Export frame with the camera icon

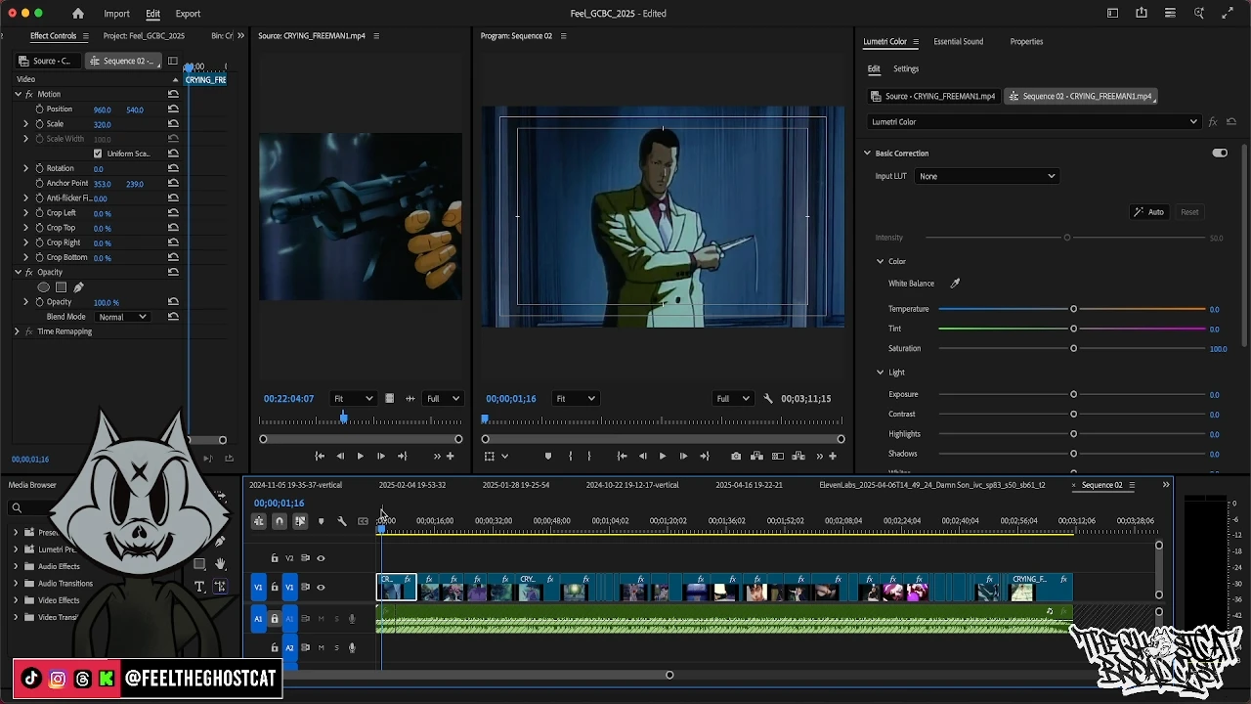pos(736,457)
